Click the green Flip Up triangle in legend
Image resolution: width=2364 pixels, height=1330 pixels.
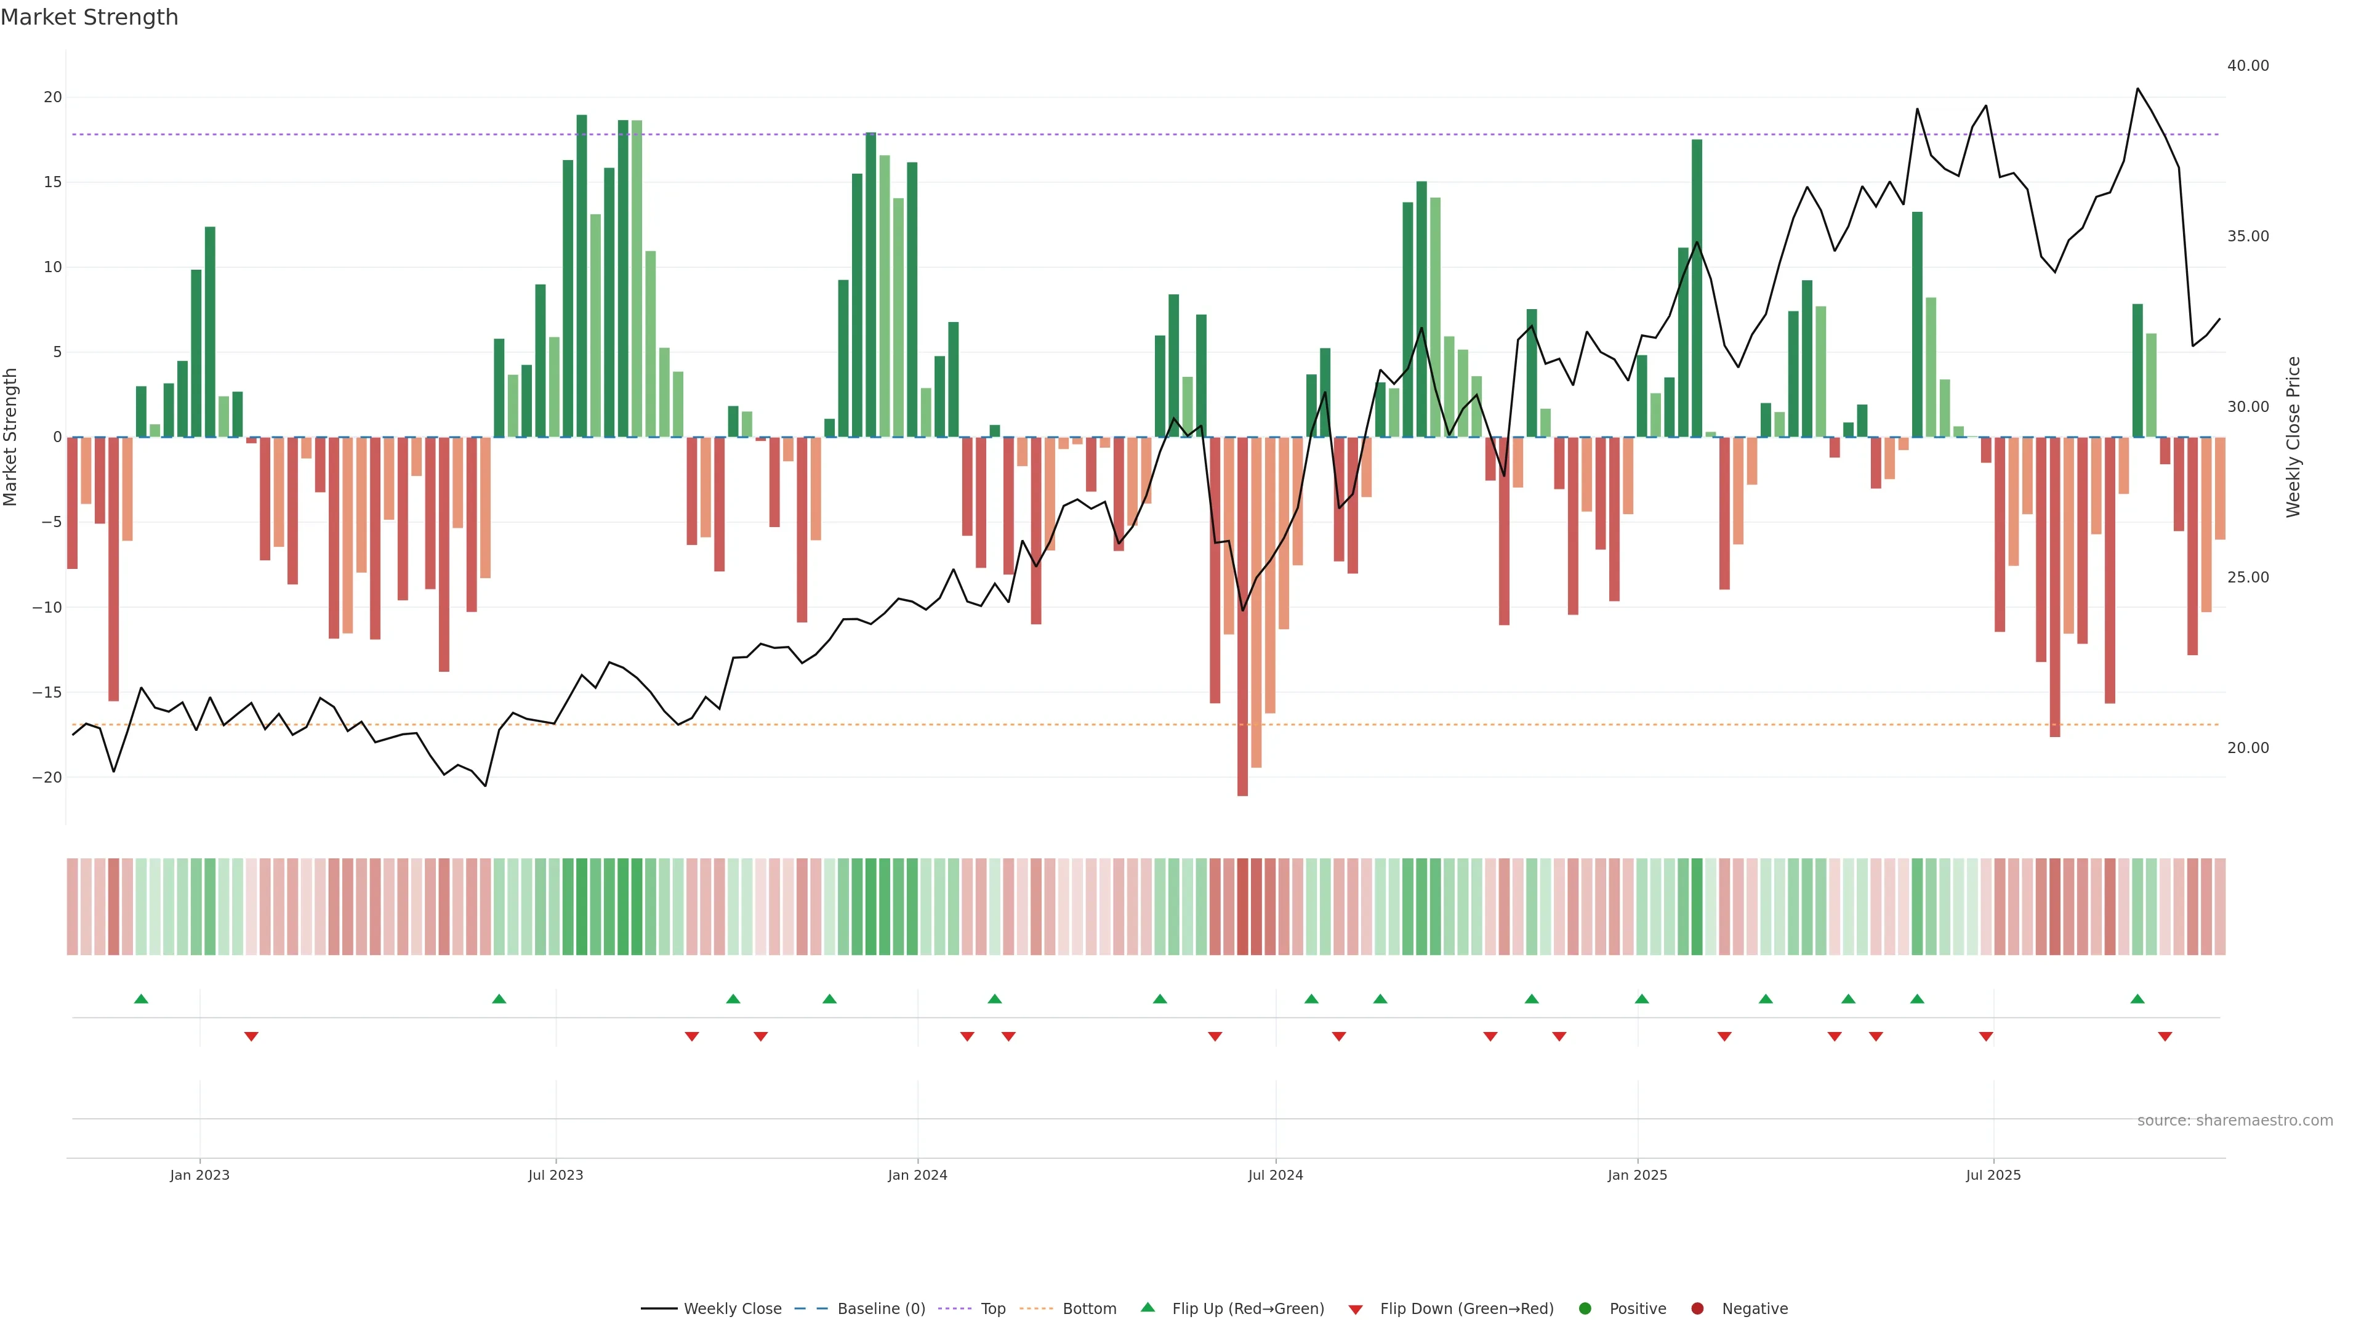[1147, 1307]
